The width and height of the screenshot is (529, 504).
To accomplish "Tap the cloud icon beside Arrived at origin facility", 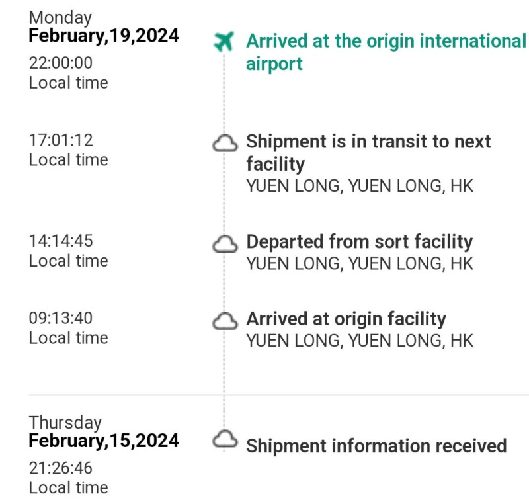I will 225,321.
